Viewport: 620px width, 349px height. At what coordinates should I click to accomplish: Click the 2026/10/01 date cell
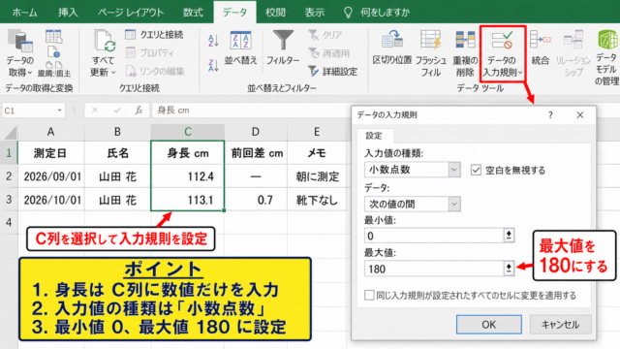click(51, 200)
